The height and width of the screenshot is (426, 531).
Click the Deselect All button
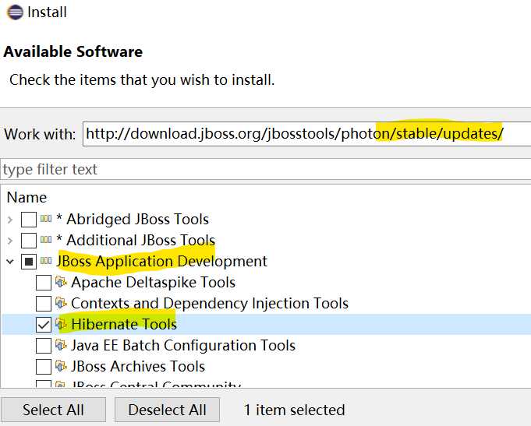tap(167, 410)
